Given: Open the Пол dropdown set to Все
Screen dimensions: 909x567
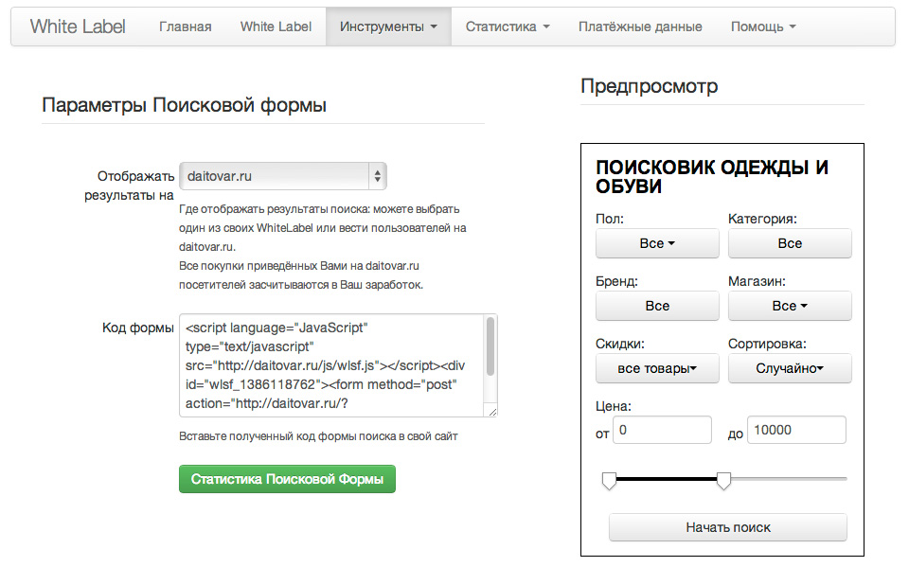Looking at the screenshot, I should (x=657, y=243).
